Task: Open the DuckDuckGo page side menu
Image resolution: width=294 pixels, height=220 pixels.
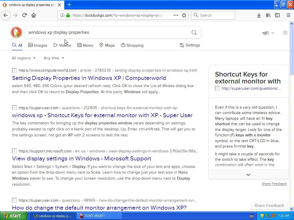Action: coord(285,33)
